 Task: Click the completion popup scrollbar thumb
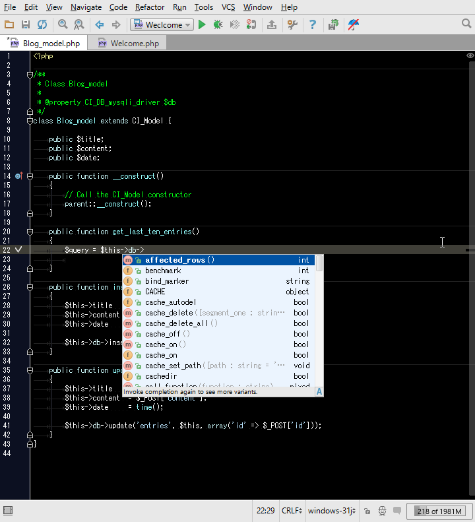point(319,263)
